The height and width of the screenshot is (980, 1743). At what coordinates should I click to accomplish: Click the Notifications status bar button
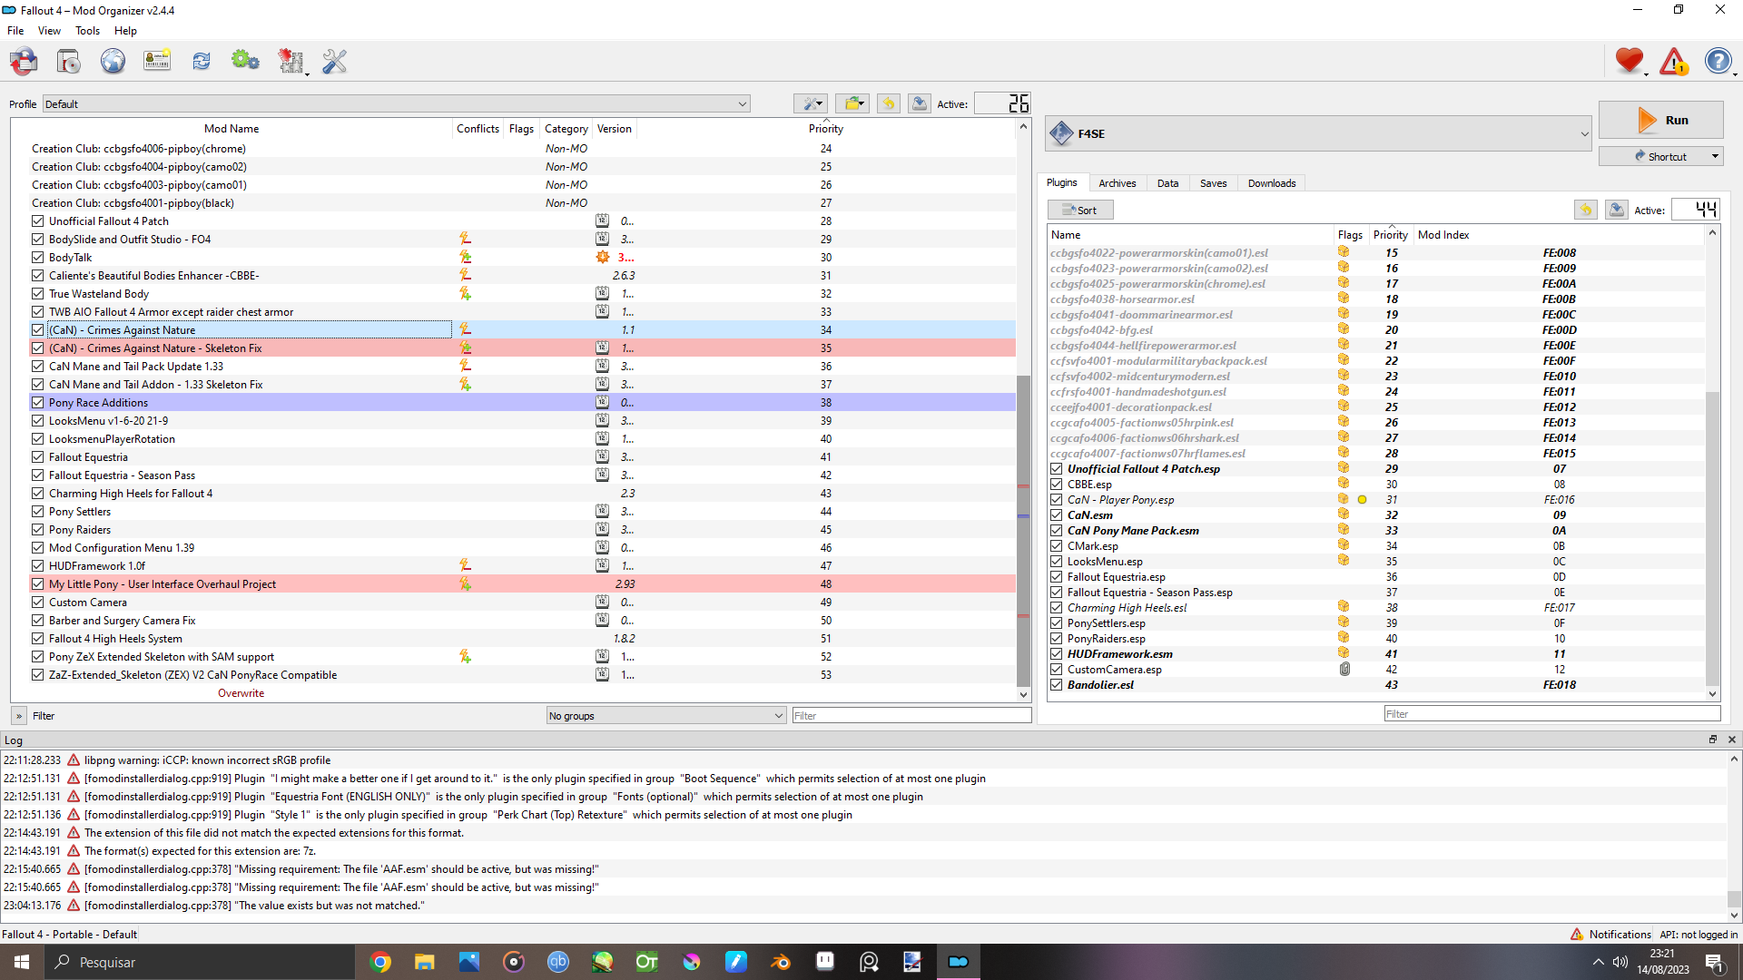[1610, 934]
